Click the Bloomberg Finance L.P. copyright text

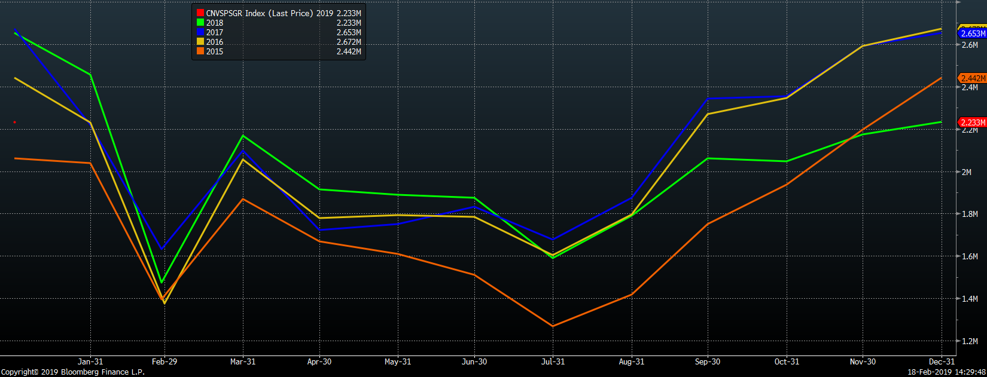(x=73, y=372)
